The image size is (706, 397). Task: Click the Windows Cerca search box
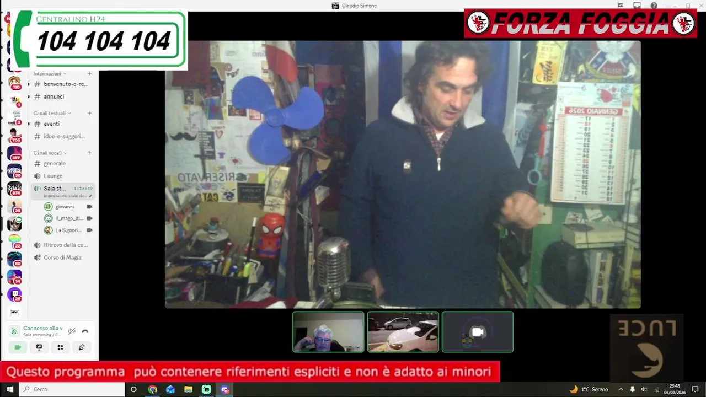tap(72, 389)
